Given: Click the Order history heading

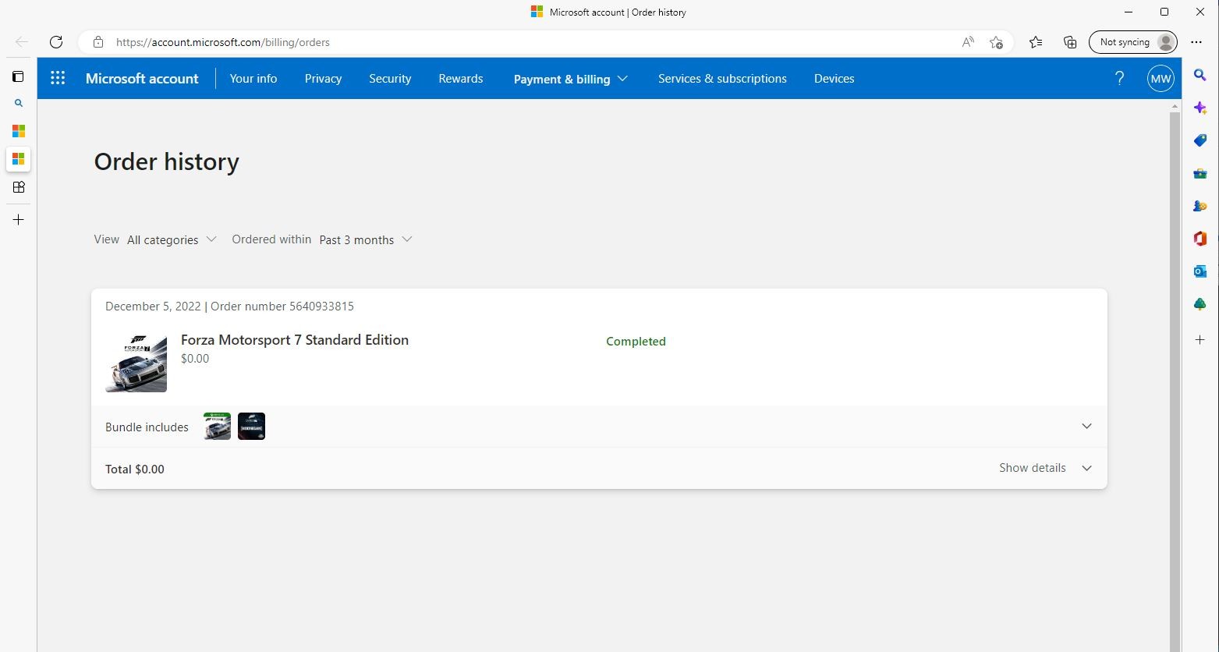Looking at the screenshot, I should click(167, 161).
